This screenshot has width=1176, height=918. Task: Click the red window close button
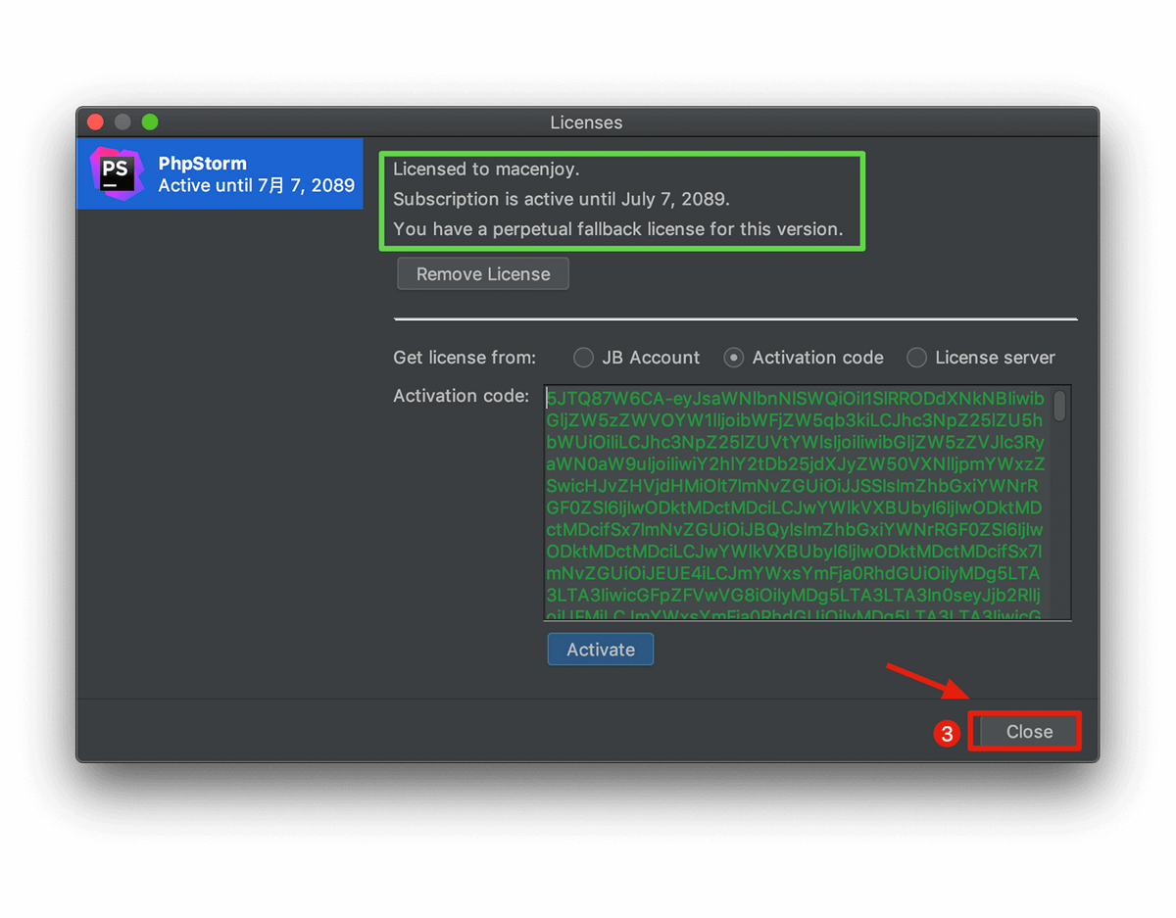95,122
